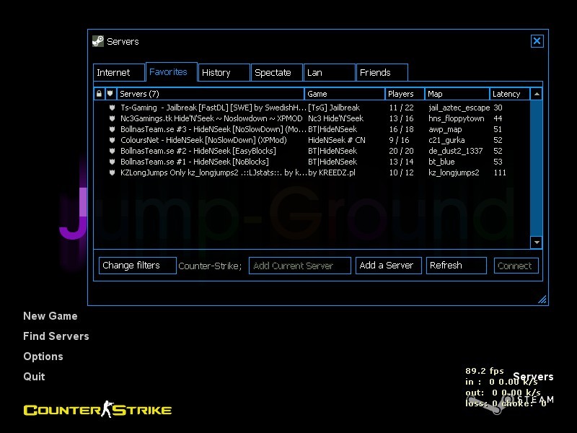Viewport: 577px width, 433px height.
Task: Click New Game in the main menu
Action: pyautogui.click(x=50, y=316)
